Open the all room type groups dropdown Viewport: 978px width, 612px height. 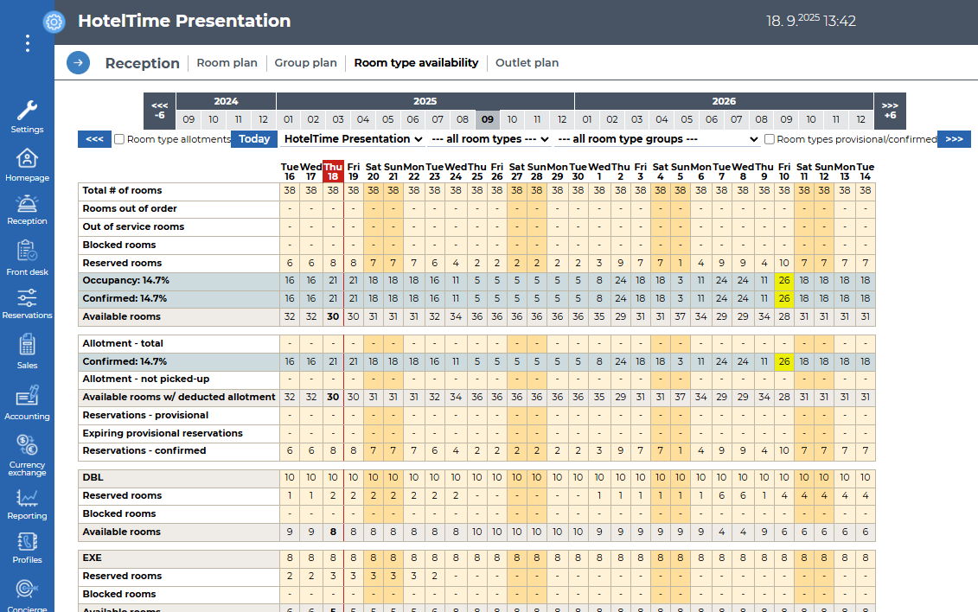coord(657,139)
